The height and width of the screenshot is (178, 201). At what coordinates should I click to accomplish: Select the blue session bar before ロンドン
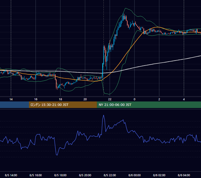point(14,105)
